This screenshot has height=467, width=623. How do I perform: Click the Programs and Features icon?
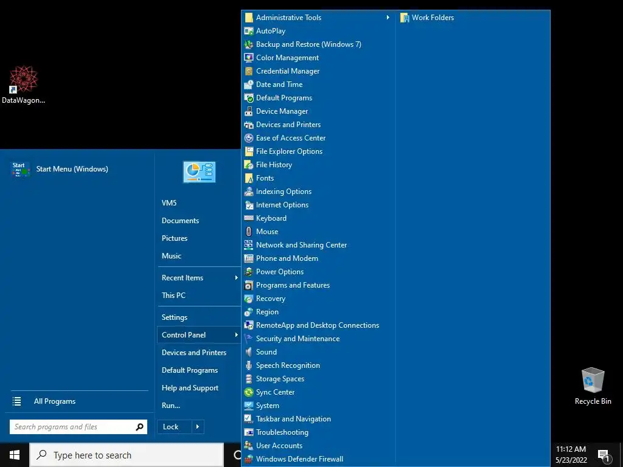coord(249,285)
